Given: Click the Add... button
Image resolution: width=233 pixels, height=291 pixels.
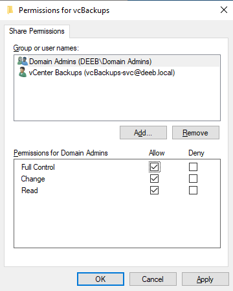Looking at the screenshot, I should click(x=143, y=133).
